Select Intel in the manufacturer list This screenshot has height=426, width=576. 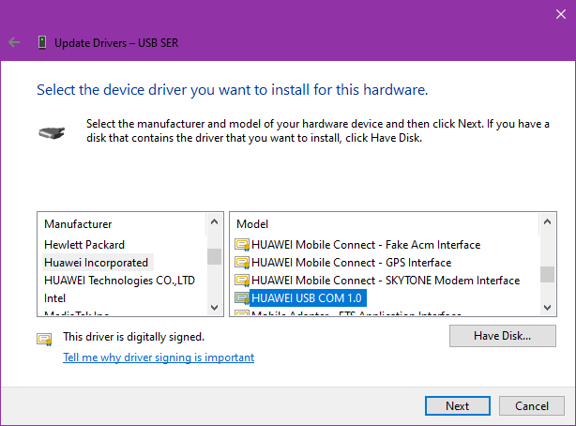(54, 298)
